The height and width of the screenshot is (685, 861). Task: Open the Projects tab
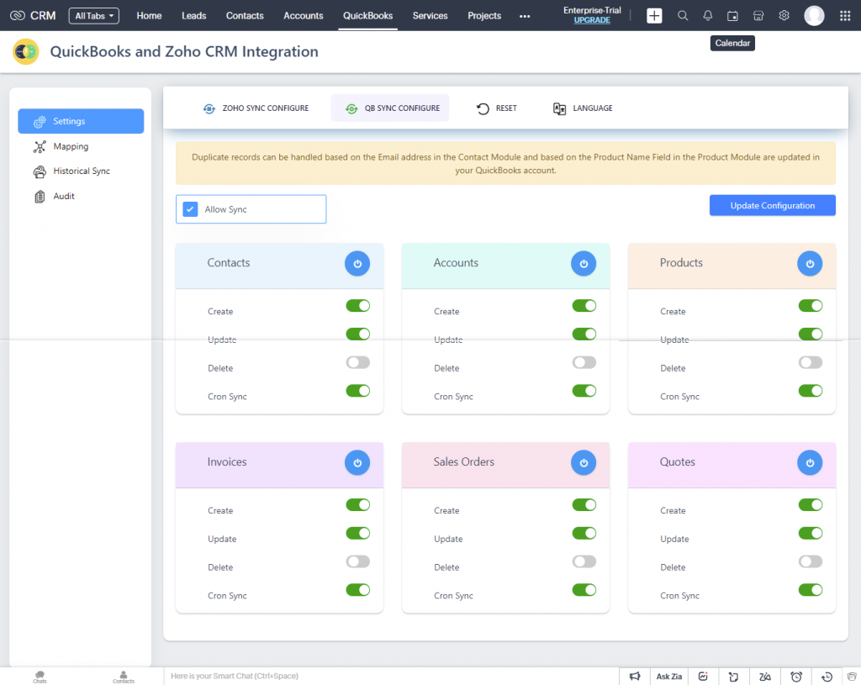pyautogui.click(x=484, y=16)
